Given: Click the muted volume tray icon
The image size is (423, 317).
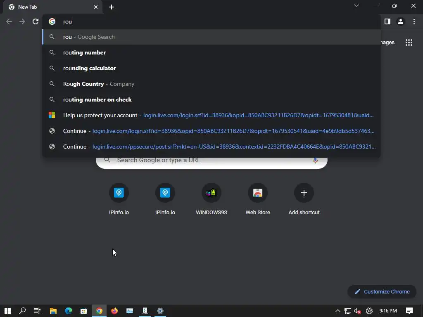Looking at the screenshot, I should pos(358,311).
